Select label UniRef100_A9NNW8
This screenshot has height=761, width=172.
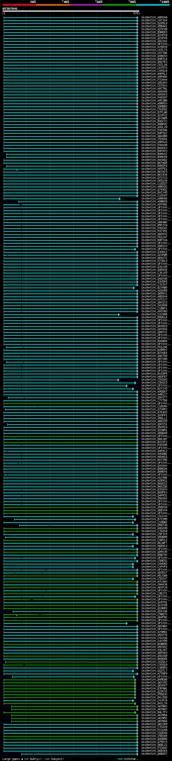click(x=154, y=201)
